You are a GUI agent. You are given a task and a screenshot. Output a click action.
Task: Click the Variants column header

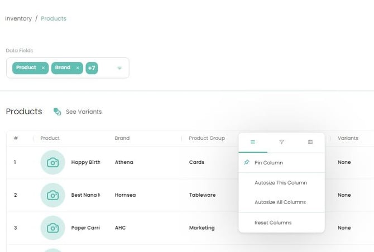pyautogui.click(x=348, y=138)
